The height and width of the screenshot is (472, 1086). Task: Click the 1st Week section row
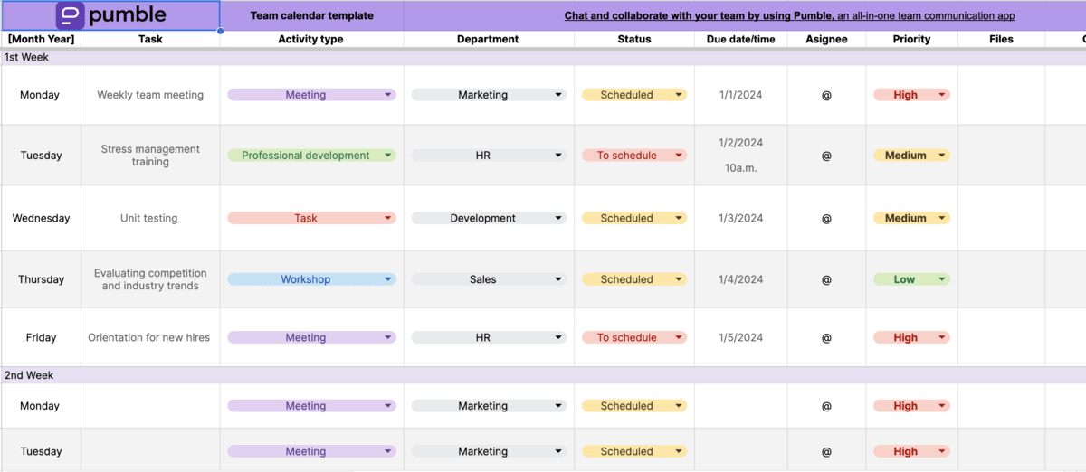coord(543,57)
